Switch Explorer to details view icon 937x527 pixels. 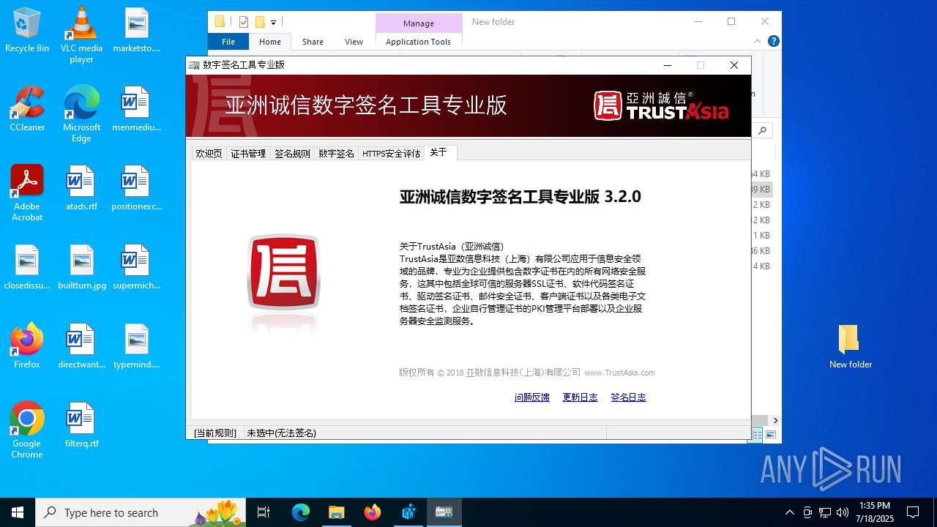coord(757,435)
